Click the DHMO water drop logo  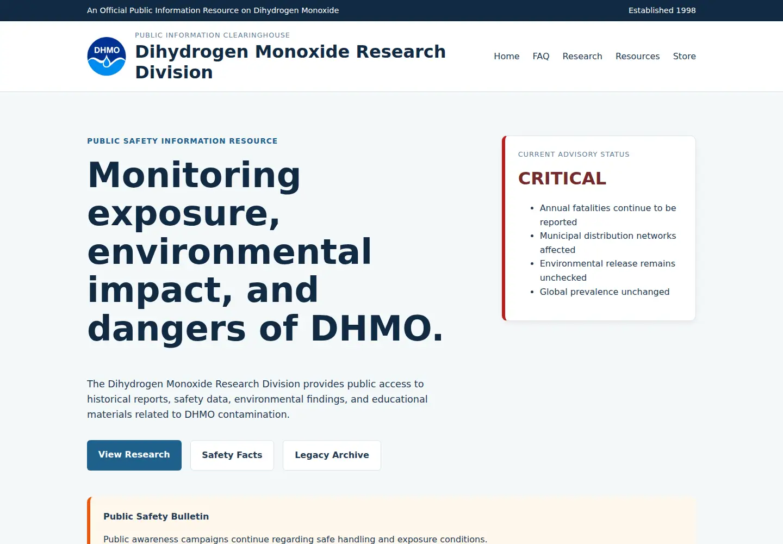pyautogui.click(x=107, y=56)
